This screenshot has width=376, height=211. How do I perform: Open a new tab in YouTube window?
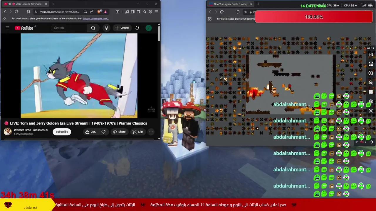point(53,4)
